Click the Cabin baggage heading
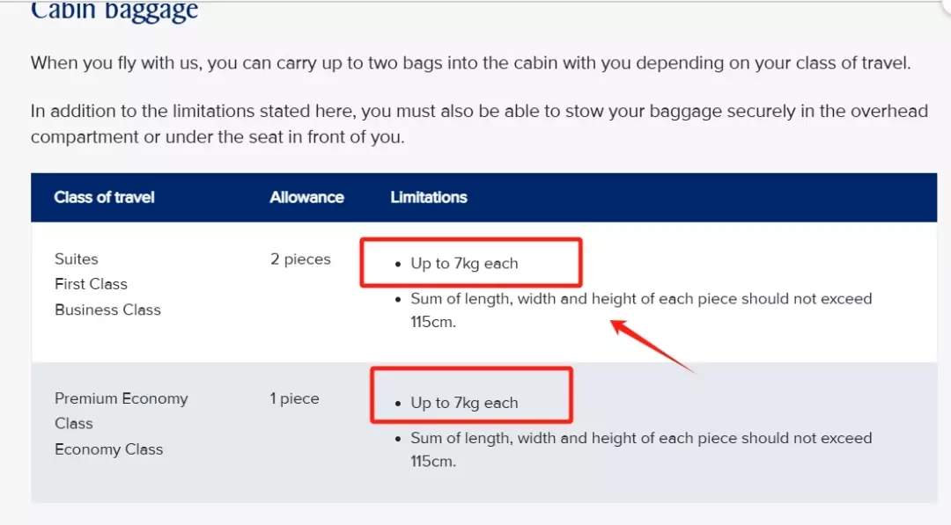Image resolution: width=951 pixels, height=525 pixels. pyautogui.click(x=114, y=11)
